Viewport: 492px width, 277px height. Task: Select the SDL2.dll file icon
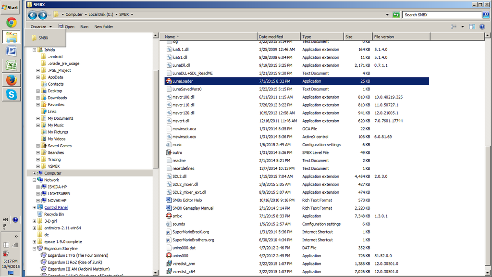coord(169,176)
